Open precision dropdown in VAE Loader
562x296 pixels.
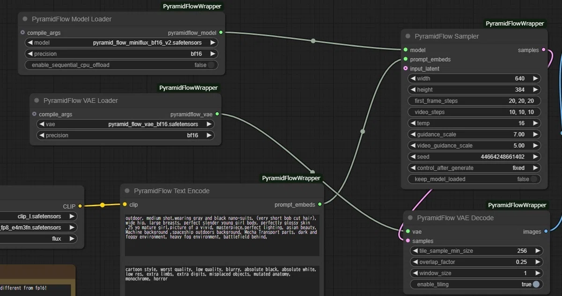[x=126, y=135]
